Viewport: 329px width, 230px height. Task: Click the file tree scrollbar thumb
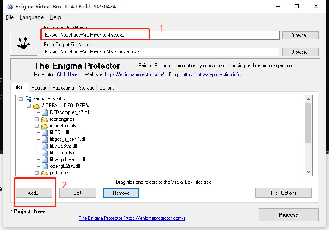[308, 123]
